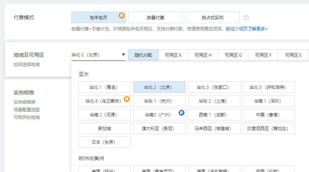
Task: Click the 欧洲与美洲 region group heading
Action: [91, 158]
